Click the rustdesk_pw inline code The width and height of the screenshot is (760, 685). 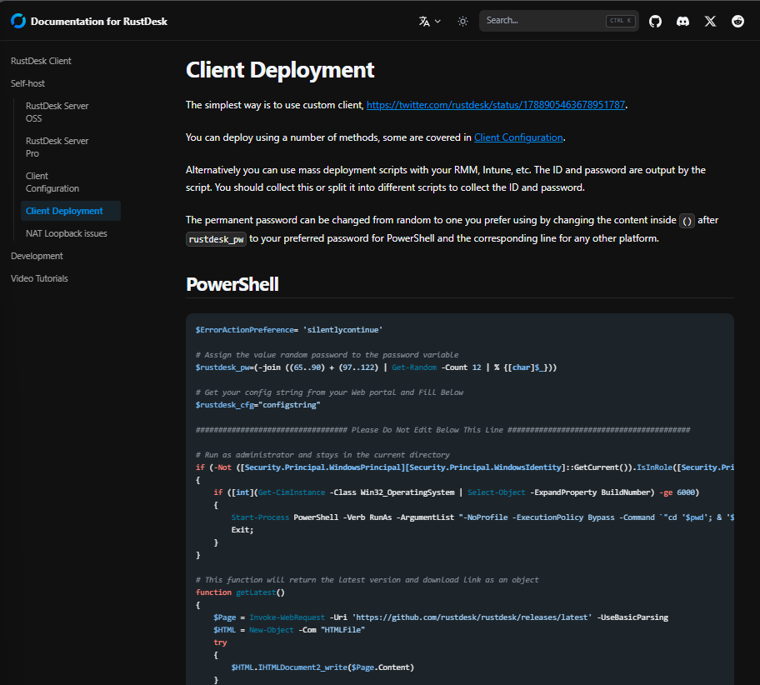click(216, 239)
